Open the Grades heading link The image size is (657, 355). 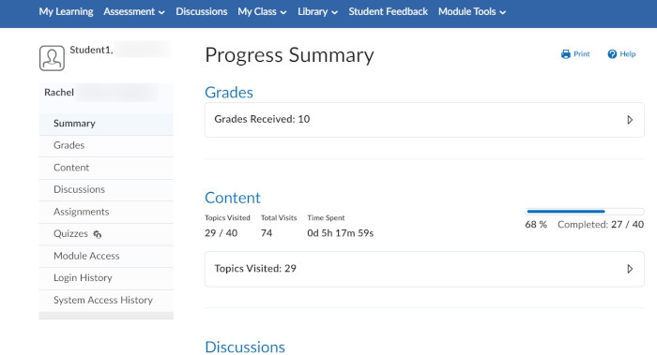229,93
